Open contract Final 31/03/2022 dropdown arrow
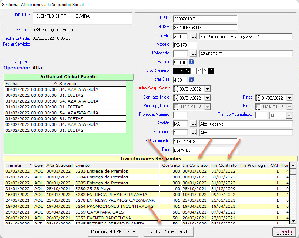The height and width of the screenshot is (238, 299). [289, 98]
